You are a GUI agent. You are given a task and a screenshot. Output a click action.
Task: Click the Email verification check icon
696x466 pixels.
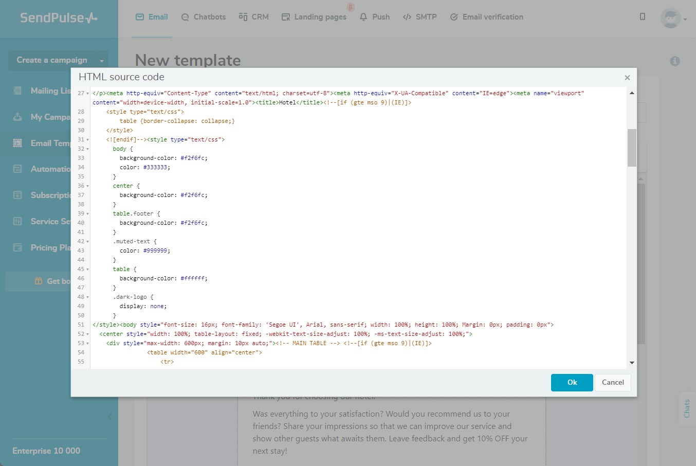coord(454,17)
